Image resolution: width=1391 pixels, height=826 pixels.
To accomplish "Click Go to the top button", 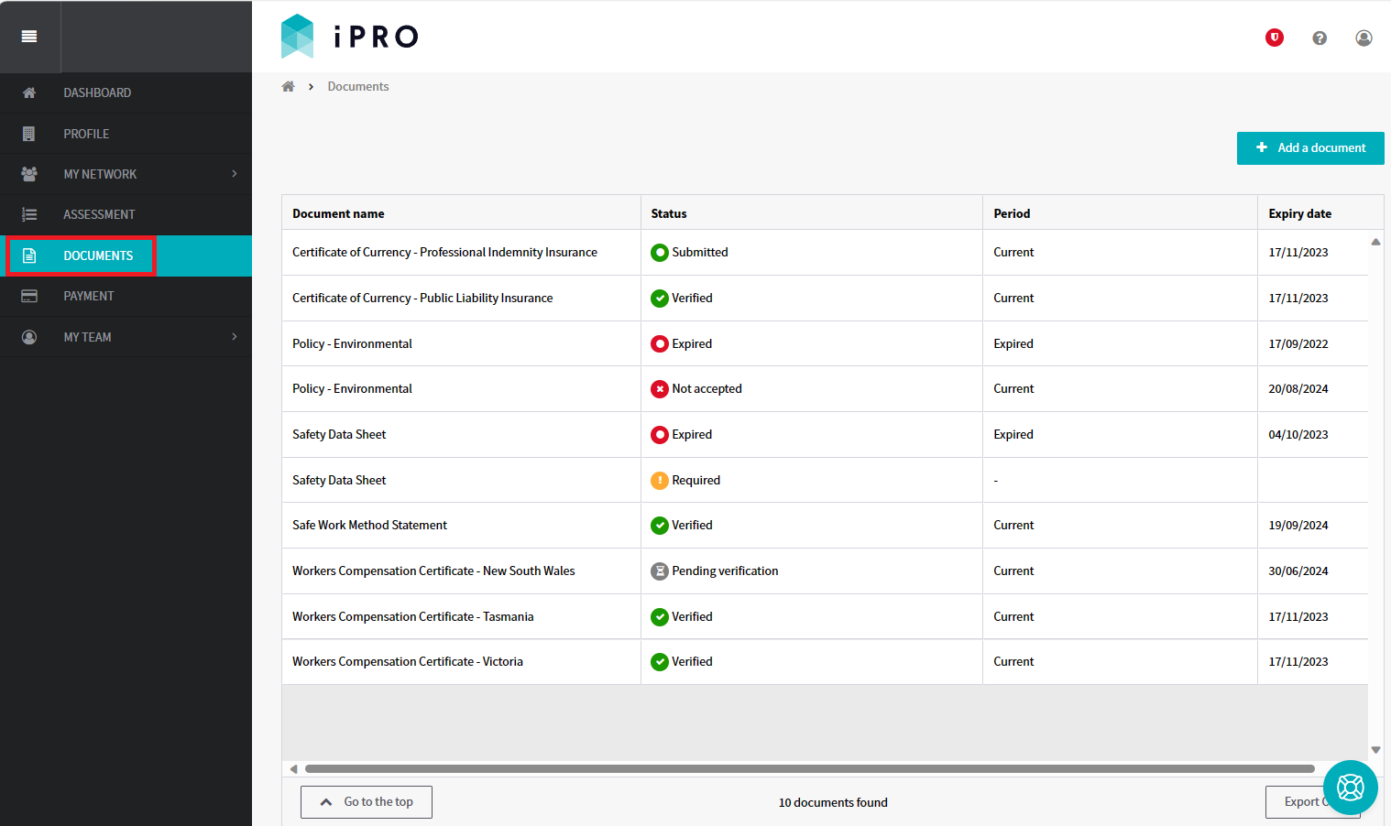I will pyautogui.click(x=367, y=802).
